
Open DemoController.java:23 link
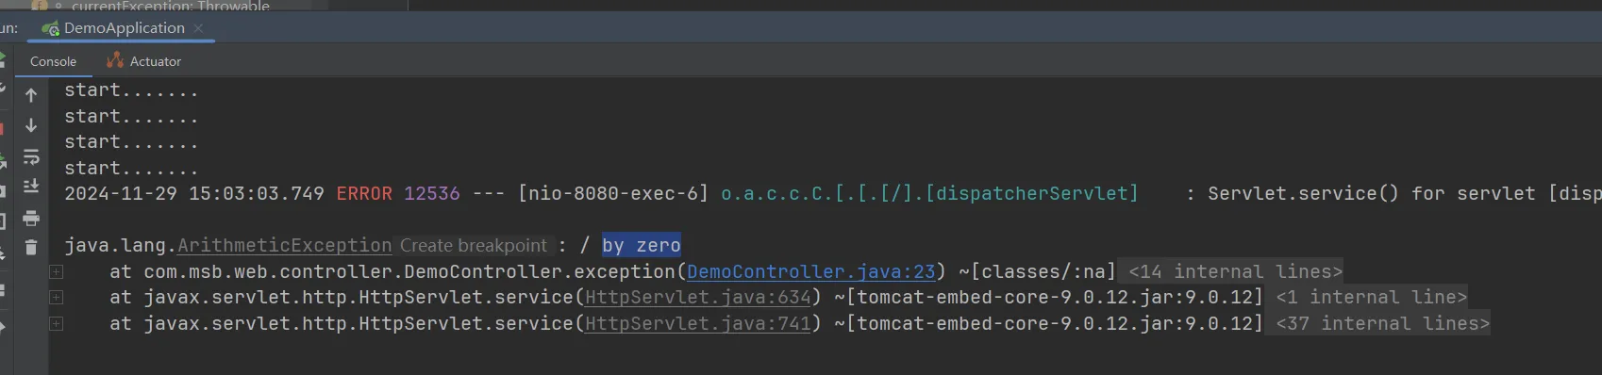click(811, 272)
